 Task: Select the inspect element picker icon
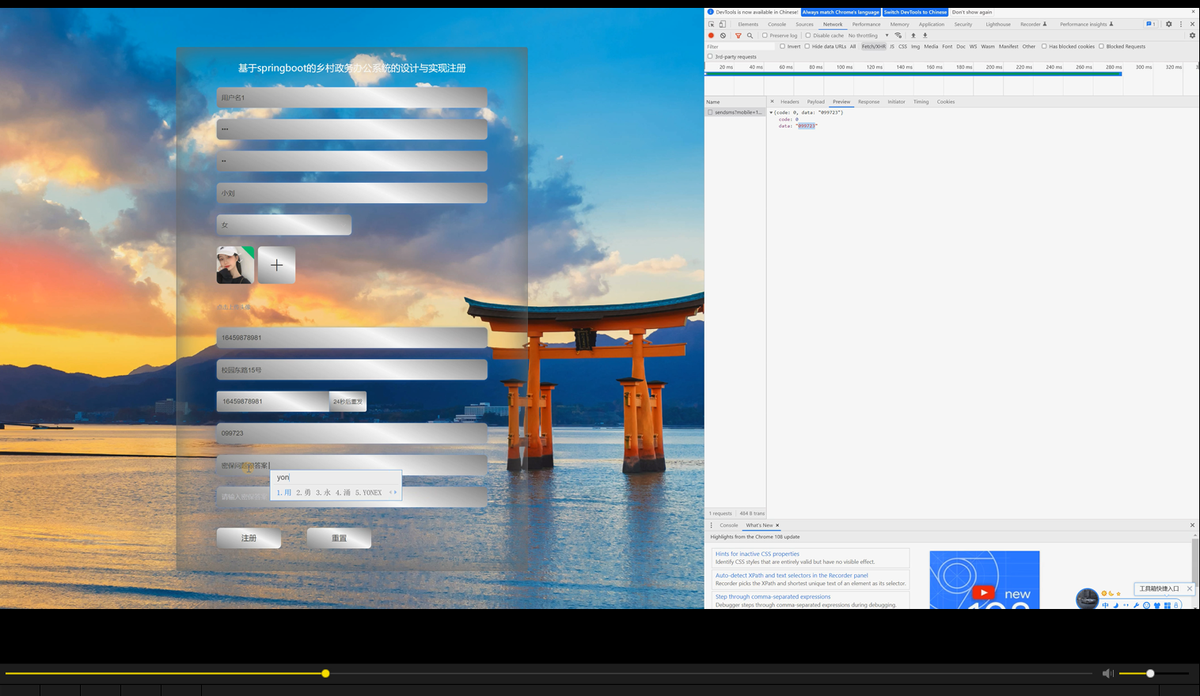[x=711, y=25]
